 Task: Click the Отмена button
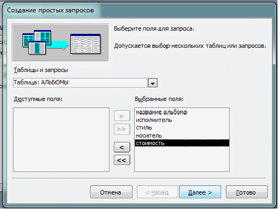point(111,192)
